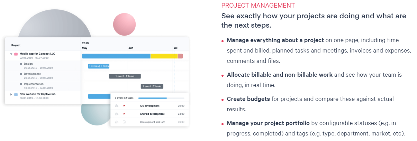Open the Development 1 event | 2 tasks bar
The image size is (417, 141).
pyautogui.click(x=125, y=76)
